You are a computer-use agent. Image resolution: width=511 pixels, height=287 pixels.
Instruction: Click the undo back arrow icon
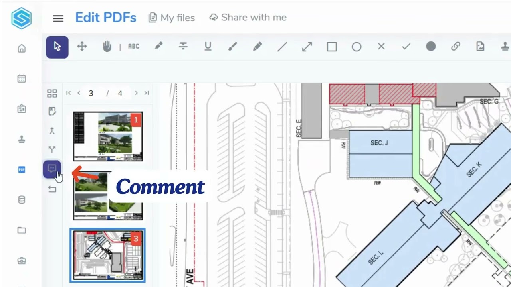(52, 189)
